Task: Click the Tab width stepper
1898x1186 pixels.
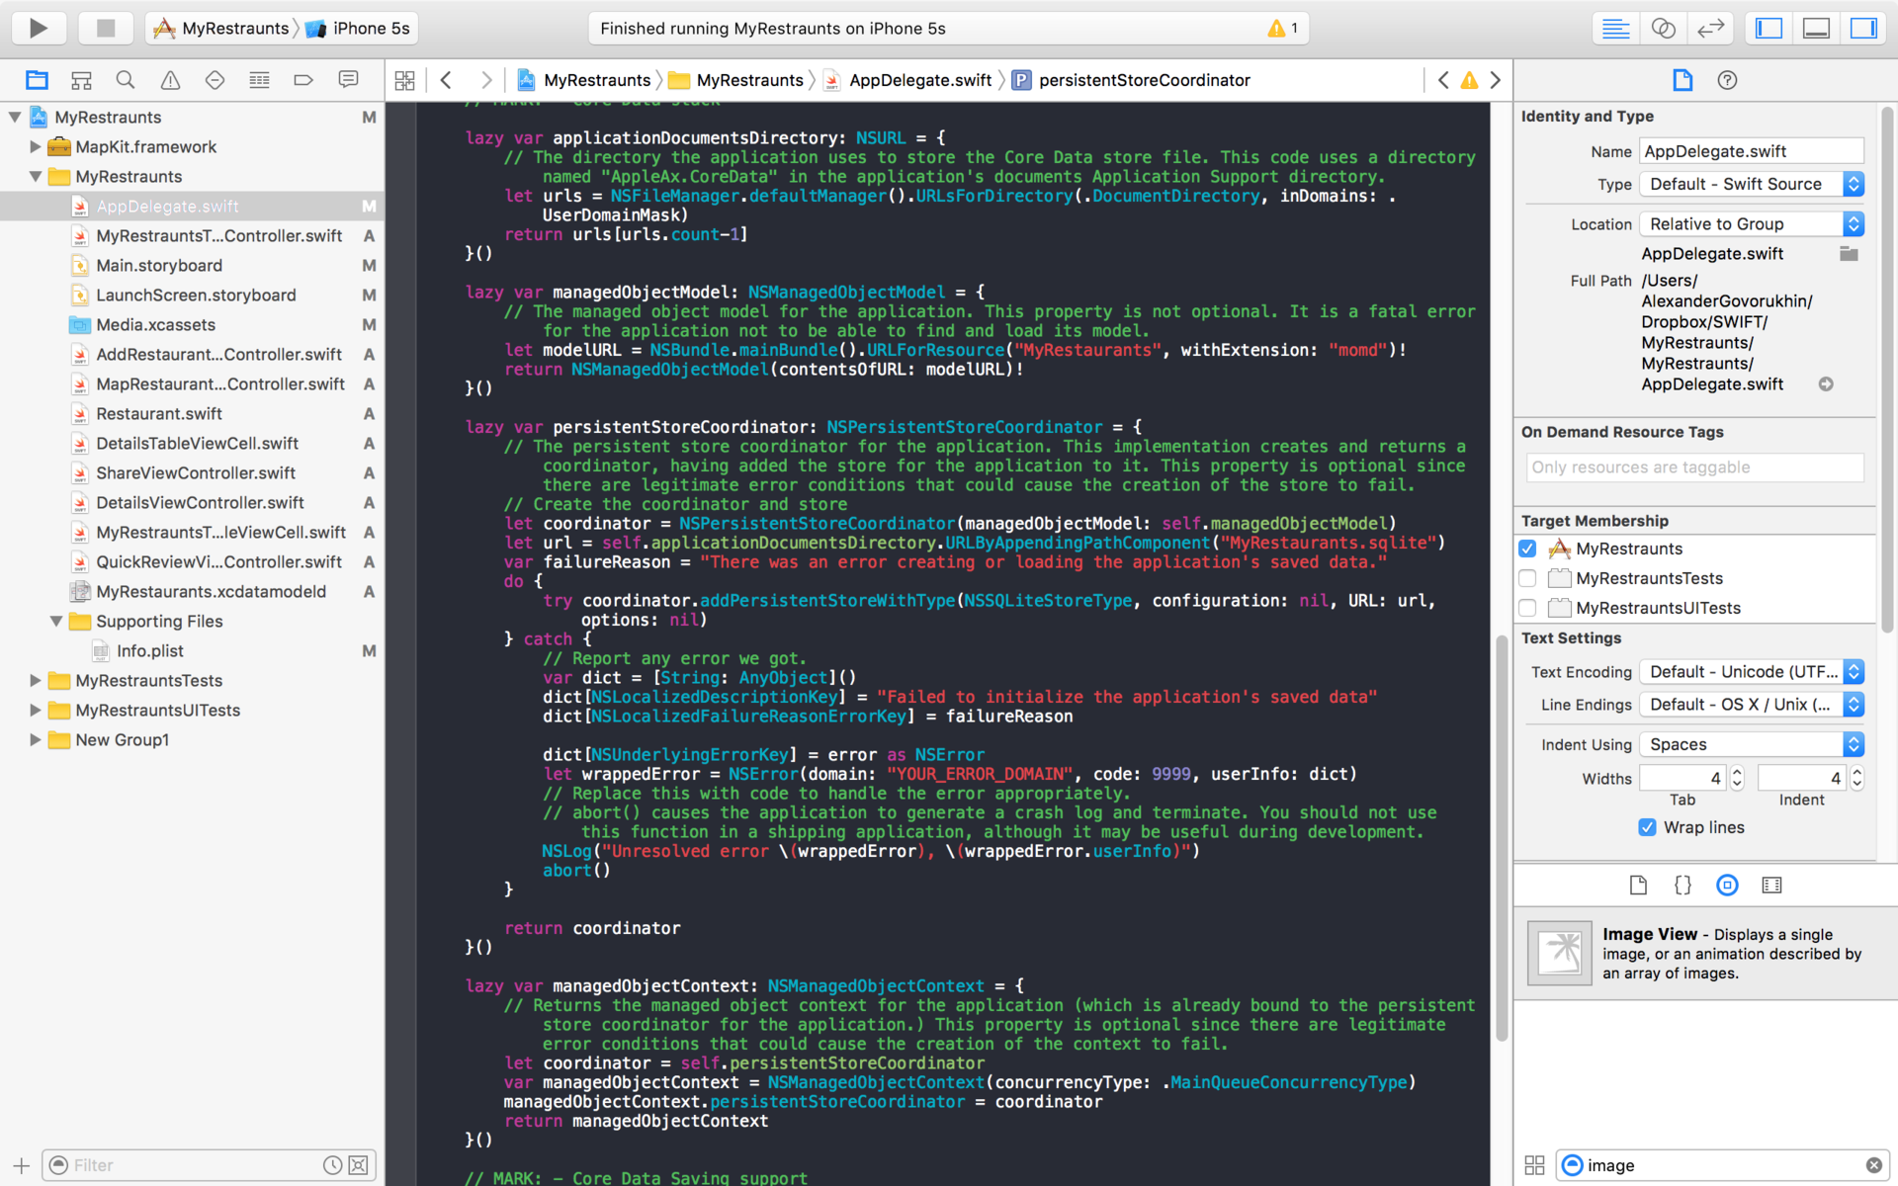Action: coord(1738,779)
